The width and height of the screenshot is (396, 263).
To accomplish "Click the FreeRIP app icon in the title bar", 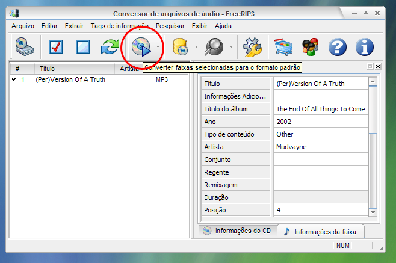I will coord(14,13).
